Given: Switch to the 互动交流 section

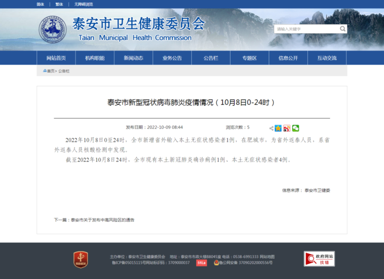Looking at the screenshot, I should (327, 58).
